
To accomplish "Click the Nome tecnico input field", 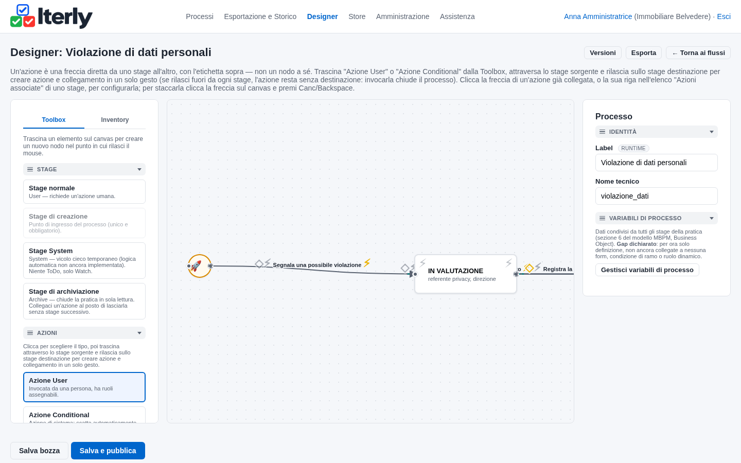I will (x=657, y=196).
